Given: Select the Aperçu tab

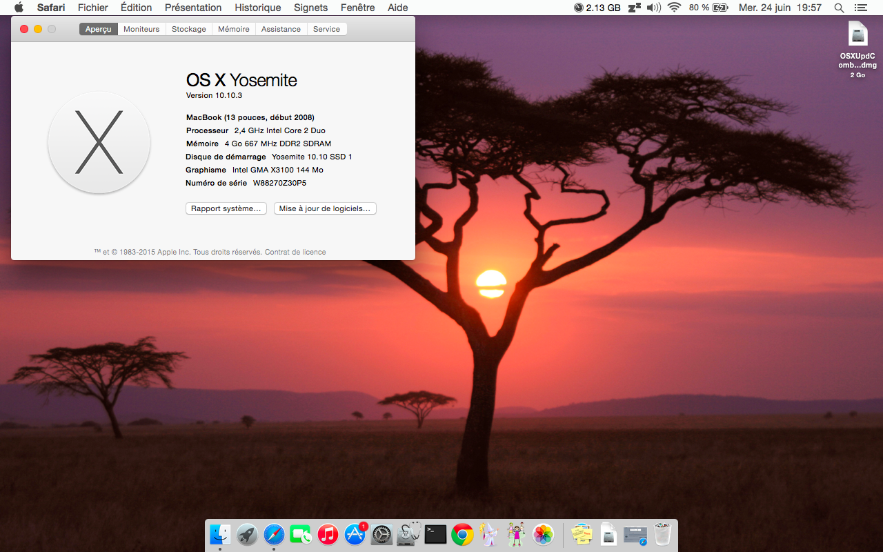Looking at the screenshot, I should pyautogui.click(x=98, y=29).
